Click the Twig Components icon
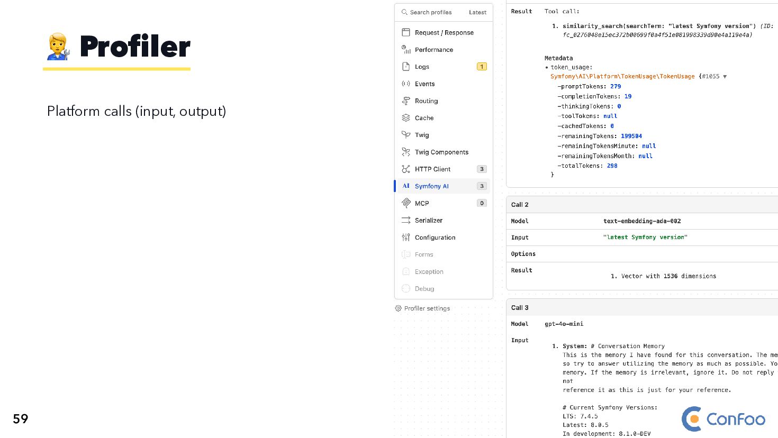This screenshot has height=438, width=778. click(x=406, y=152)
